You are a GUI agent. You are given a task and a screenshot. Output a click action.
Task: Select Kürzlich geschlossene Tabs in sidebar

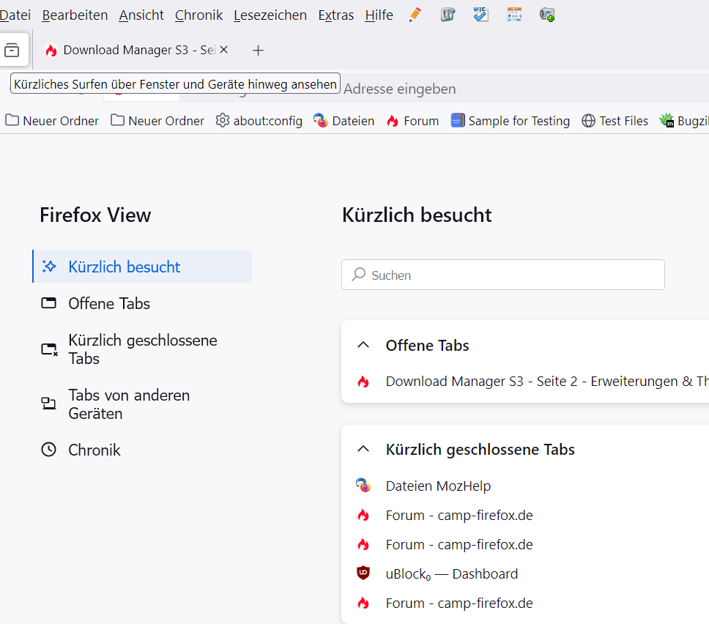(142, 349)
